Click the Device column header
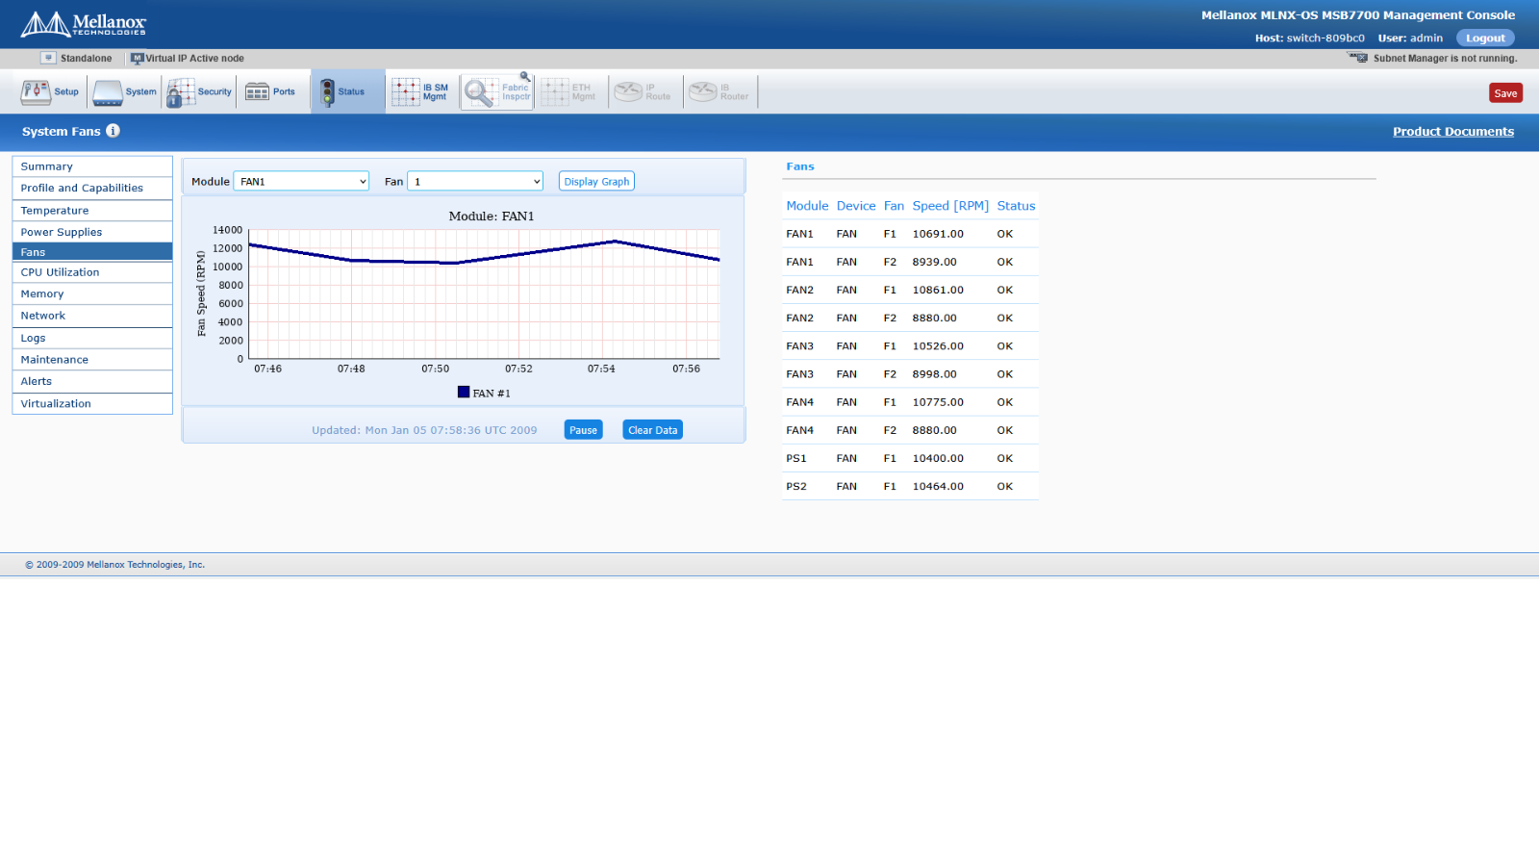1539x866 pixels. (856, 206)
